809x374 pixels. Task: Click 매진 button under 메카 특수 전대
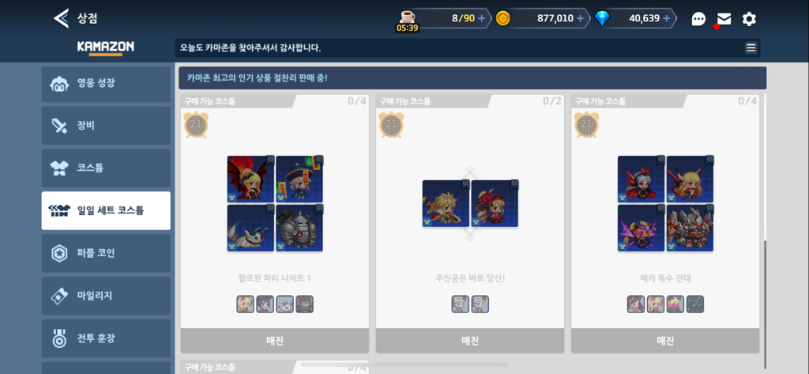[665, 341]
